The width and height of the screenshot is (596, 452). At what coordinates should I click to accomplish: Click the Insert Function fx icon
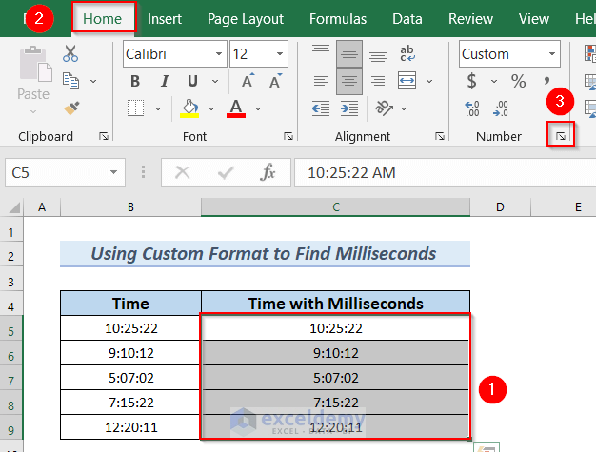(x=268, y=172)
